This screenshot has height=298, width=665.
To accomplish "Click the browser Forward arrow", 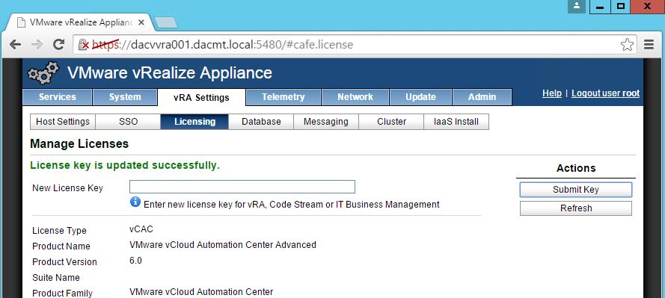I will click(x=37, y=45).
